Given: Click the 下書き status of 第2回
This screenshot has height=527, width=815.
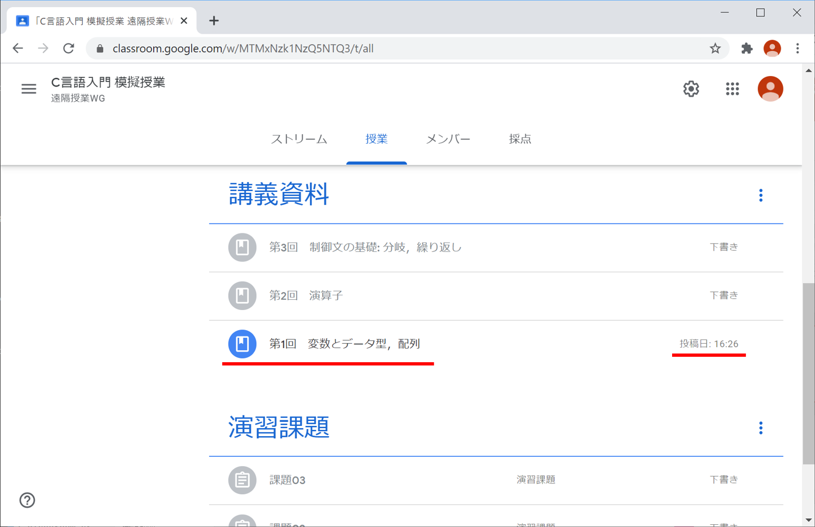Looking at the screenshot, I should (x=724, y=295).
